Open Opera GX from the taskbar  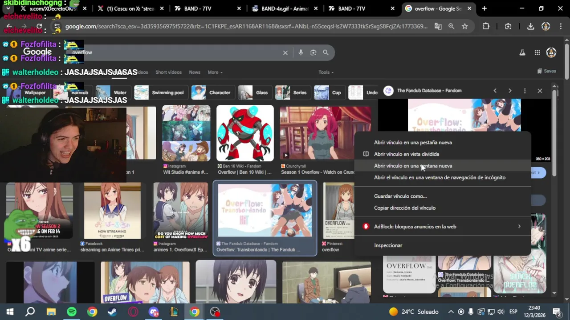point(133,312)
